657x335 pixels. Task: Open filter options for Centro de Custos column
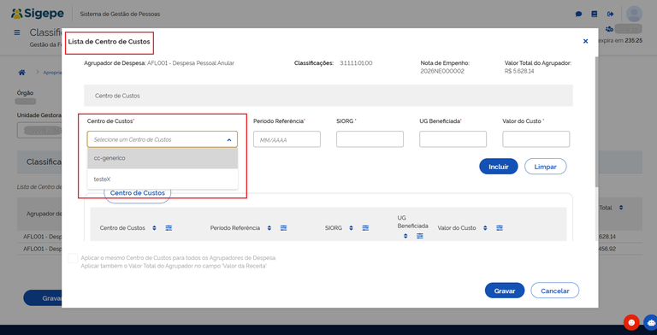click(169, 228)
